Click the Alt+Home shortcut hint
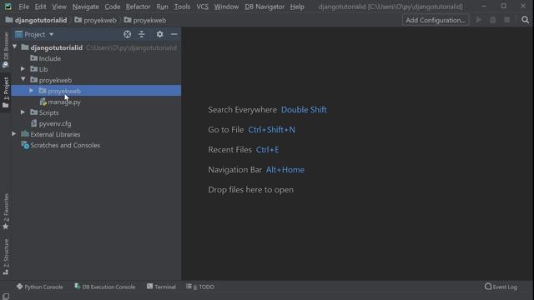The width and height of the screenshot is (534, 300). click(x=285, y=170)
